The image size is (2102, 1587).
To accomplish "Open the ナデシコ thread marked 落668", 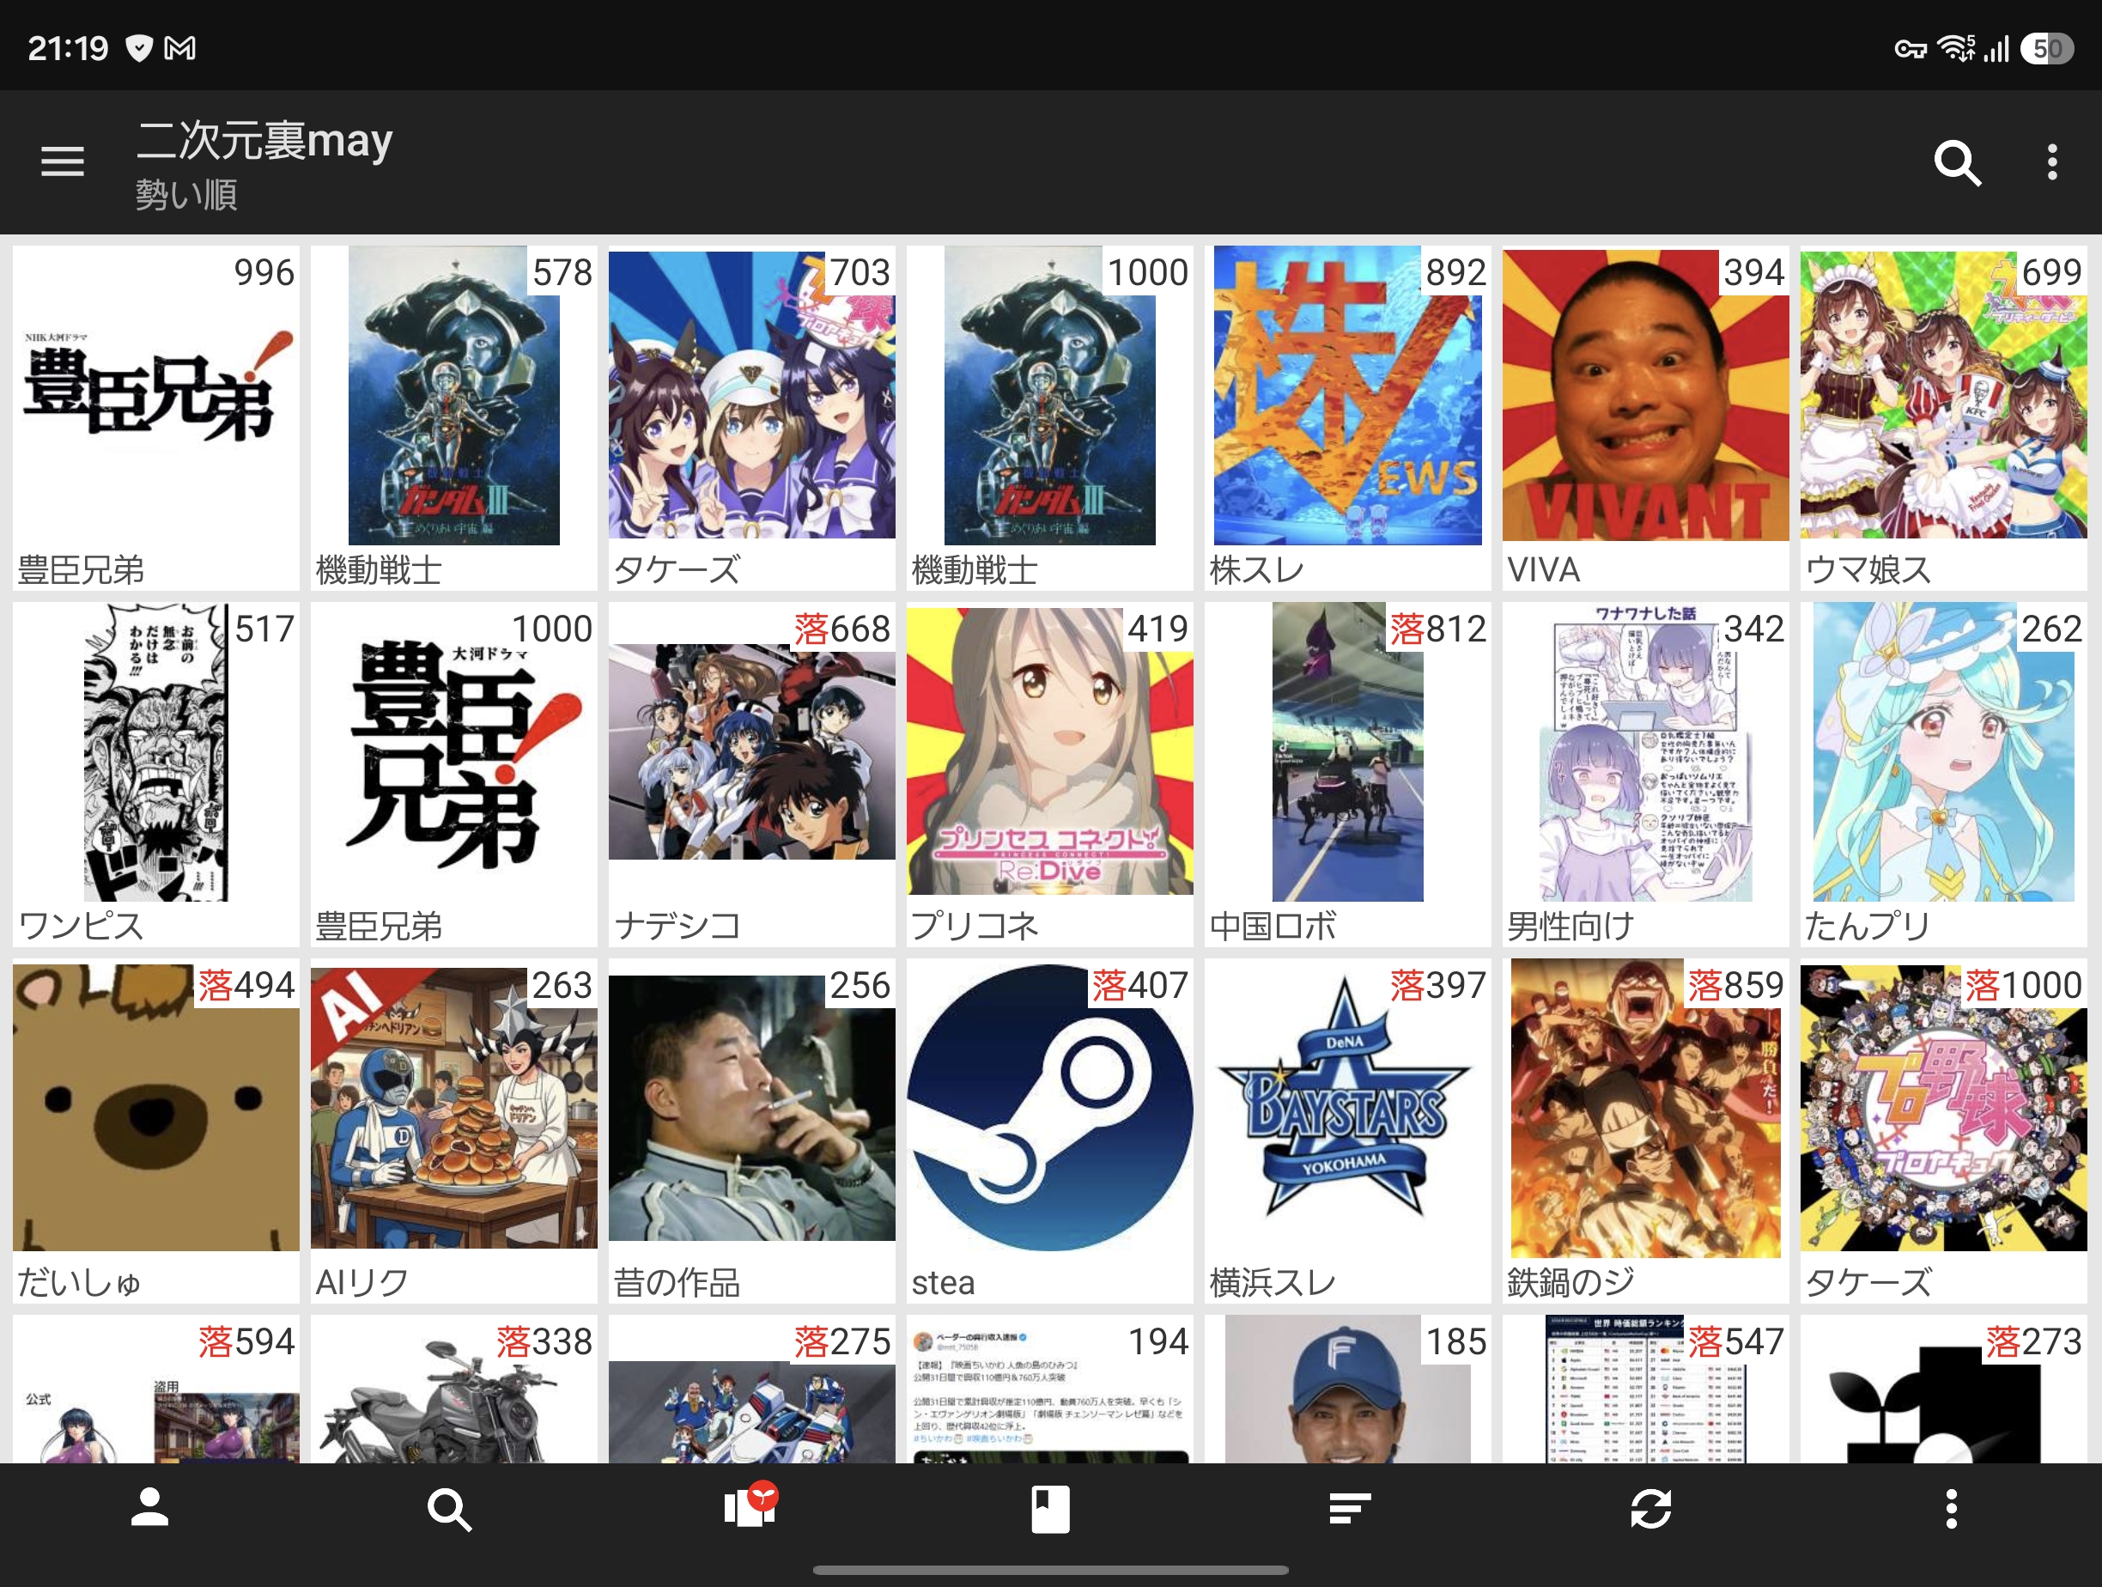I will coord(751,775).
